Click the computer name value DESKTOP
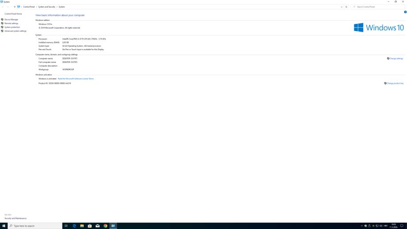This screenshot has width=407, height=229. click(70, 58)
